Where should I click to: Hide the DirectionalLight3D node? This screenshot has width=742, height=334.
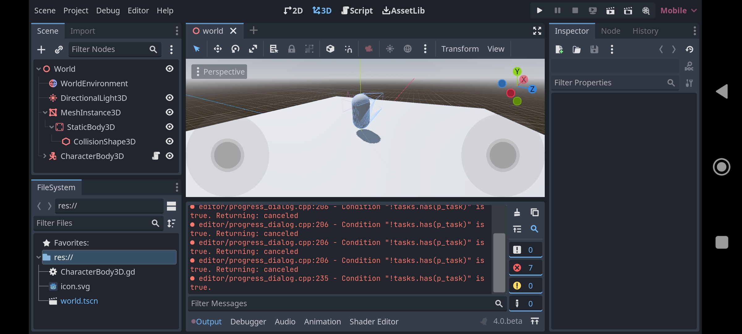tap(169, 98)
